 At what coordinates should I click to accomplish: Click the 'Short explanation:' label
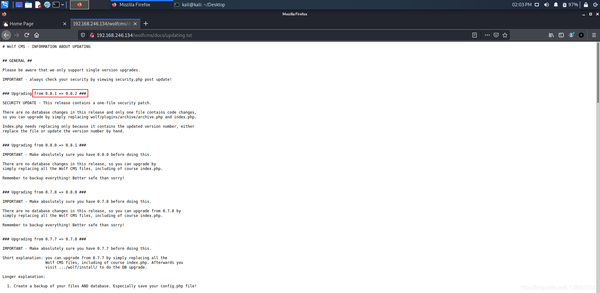click(23, 258)
